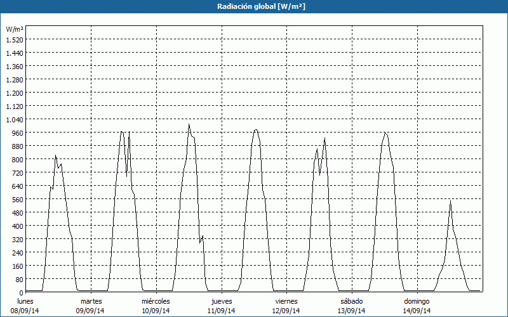Select the 80 y-axis label

(x=19, y=279)
